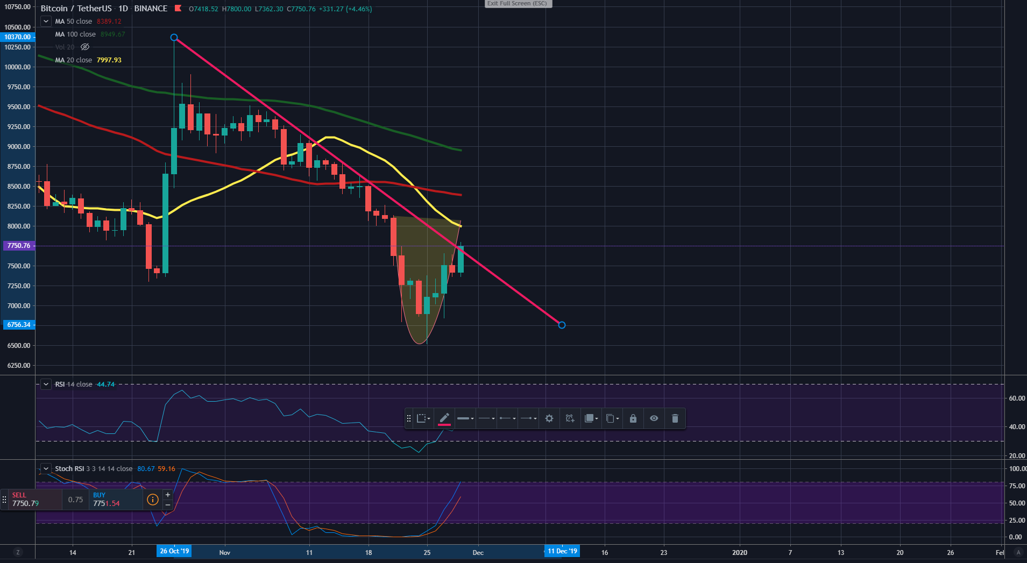The image size is (1027, 563).
Task: Click the SELL button at 7750.79
Action: 32,500
